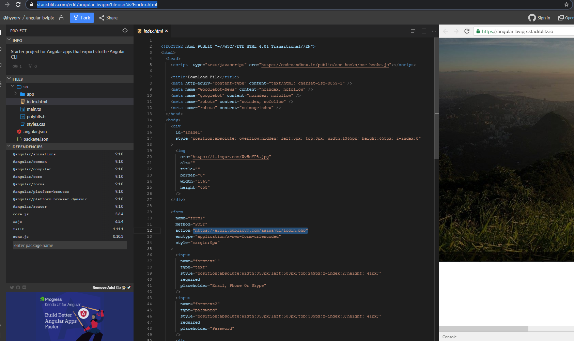Screen dimensions: 574x341
Task: Click the app folder icon
Action: (x=22, y=94)
